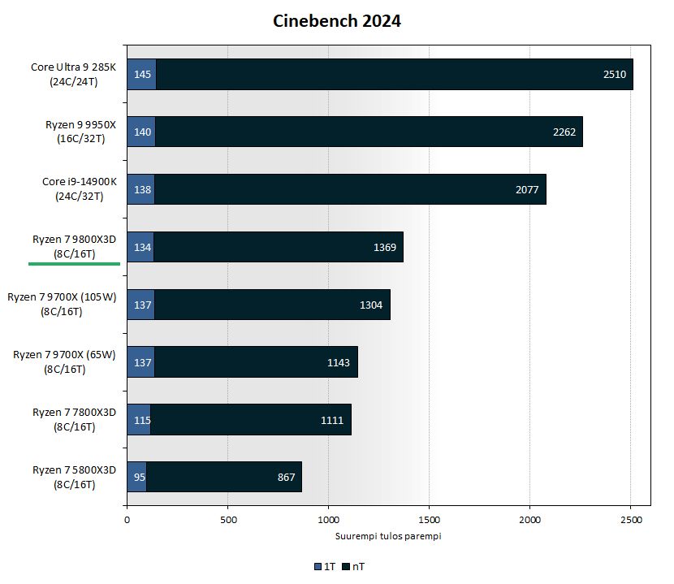Click the nT legend color swatch
Image resolution: width=674 pixels, height=584 pixels.
click(346, 567)
